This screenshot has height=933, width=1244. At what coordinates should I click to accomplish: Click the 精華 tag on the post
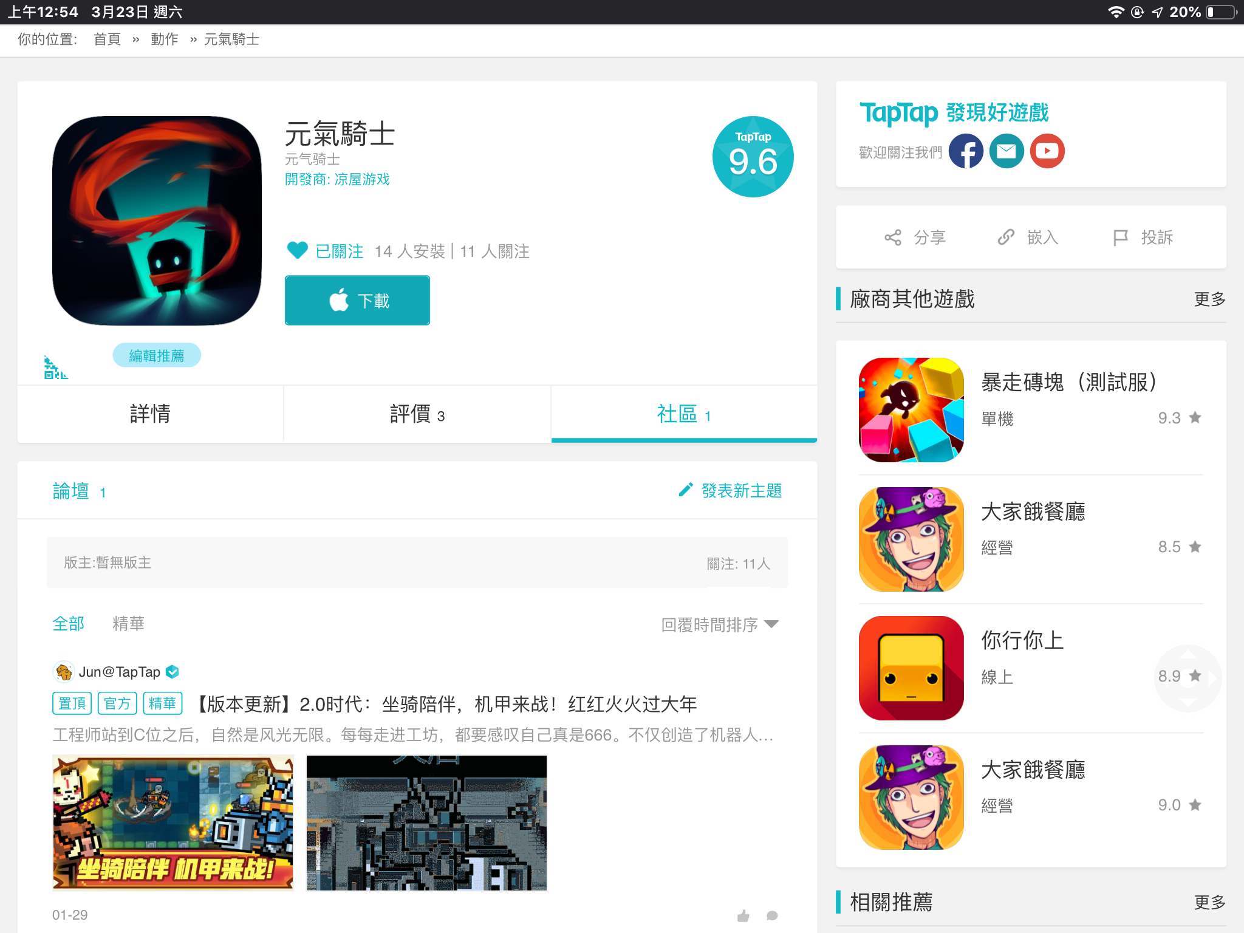point(163,703)
